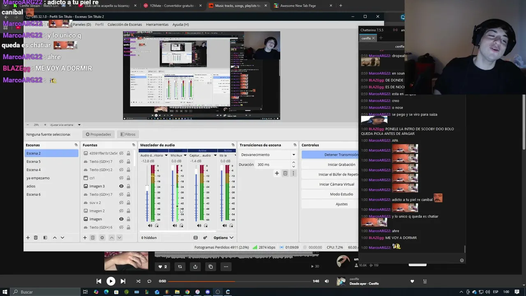This screenshot has height=296, width=526.
Task: Pop out the Escenas dock panel
Action: [x=76, y=145]
